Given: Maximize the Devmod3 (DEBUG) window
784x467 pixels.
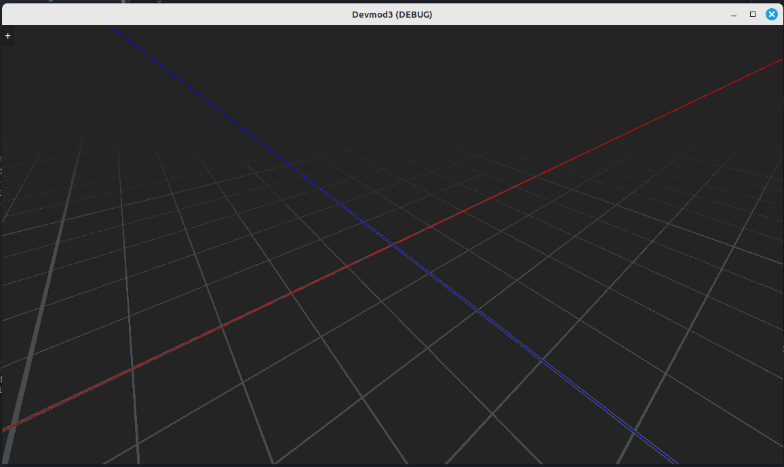Looking at the screenshot, I should point(753,14).
